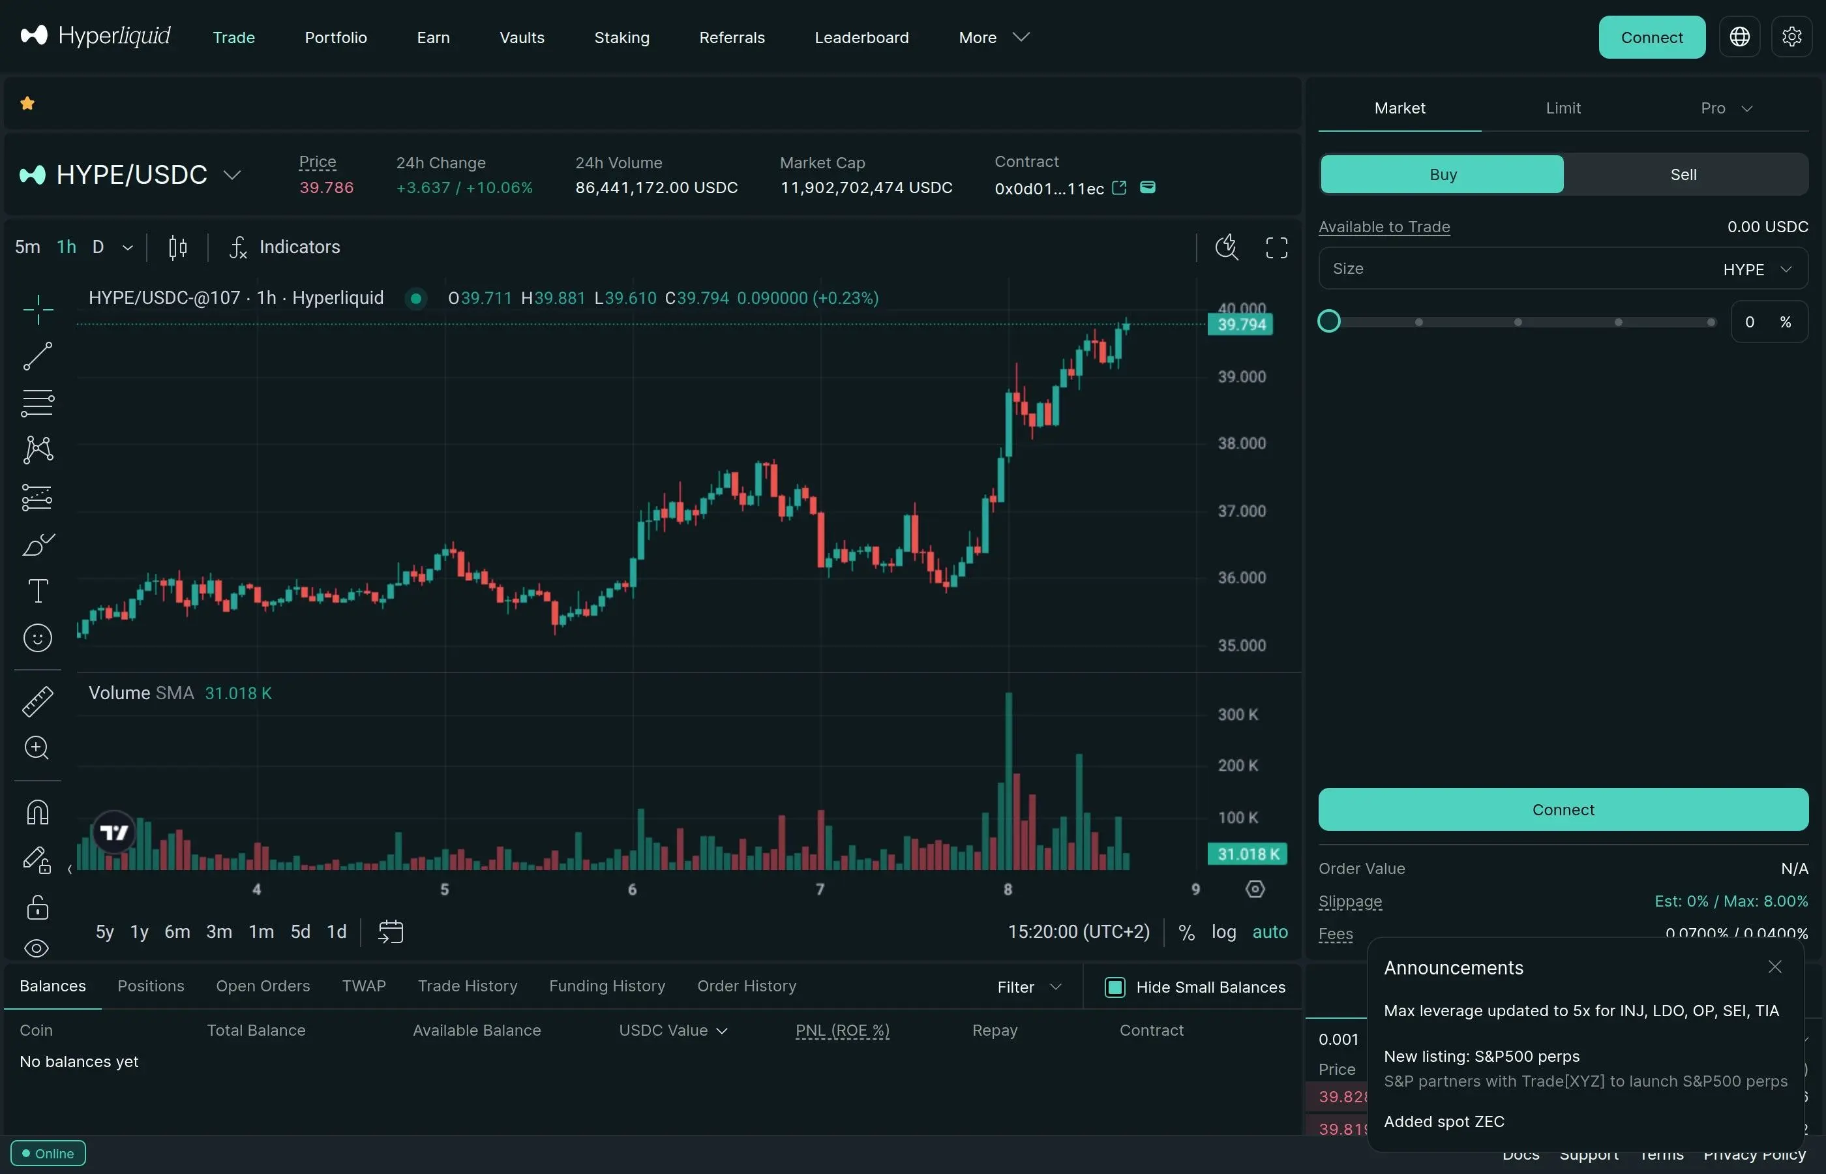Sort by USDC Value column dropdown
The image size is (1826, 1174).
673,1031
